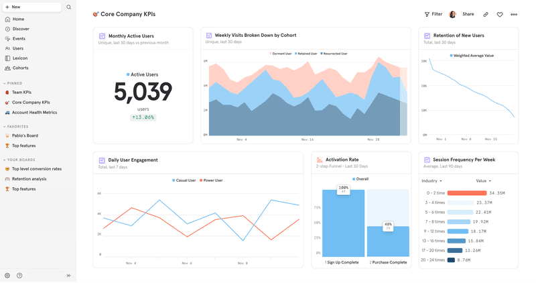Click the user avatar in the header
Image resolution: width=536 pixels, height=283 pixels.
pos(453,14)
